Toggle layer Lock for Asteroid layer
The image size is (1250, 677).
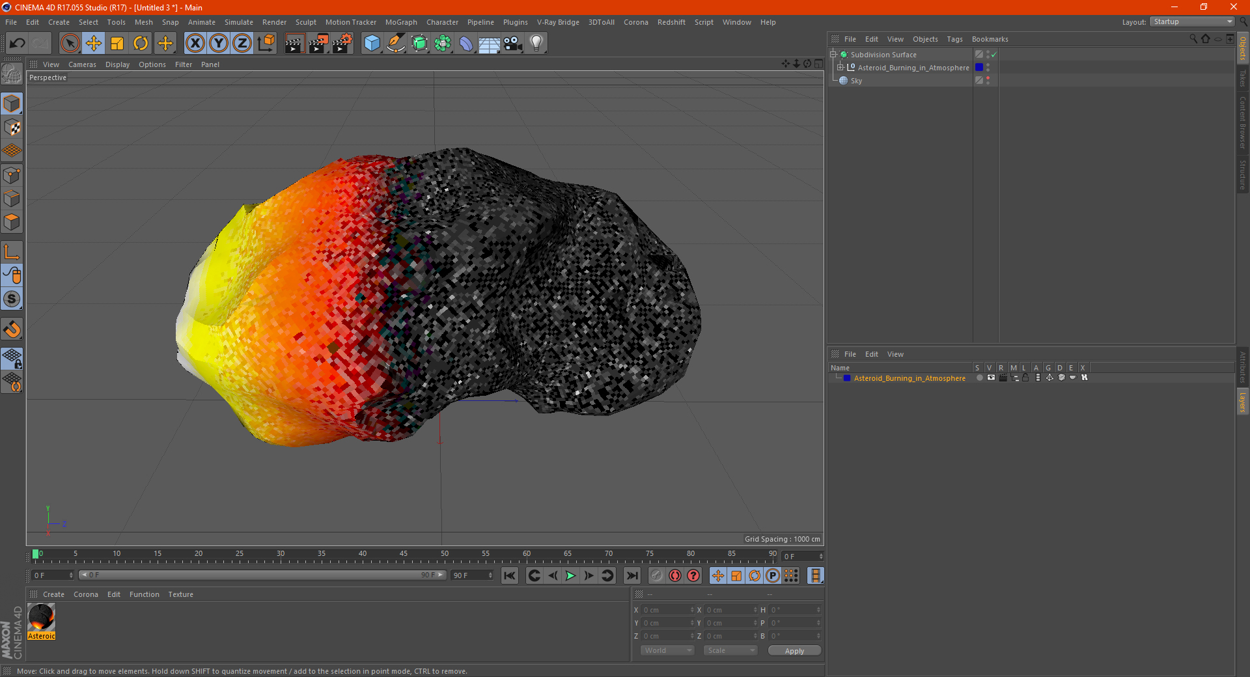pyautogui.click(x=1025, y=378)
